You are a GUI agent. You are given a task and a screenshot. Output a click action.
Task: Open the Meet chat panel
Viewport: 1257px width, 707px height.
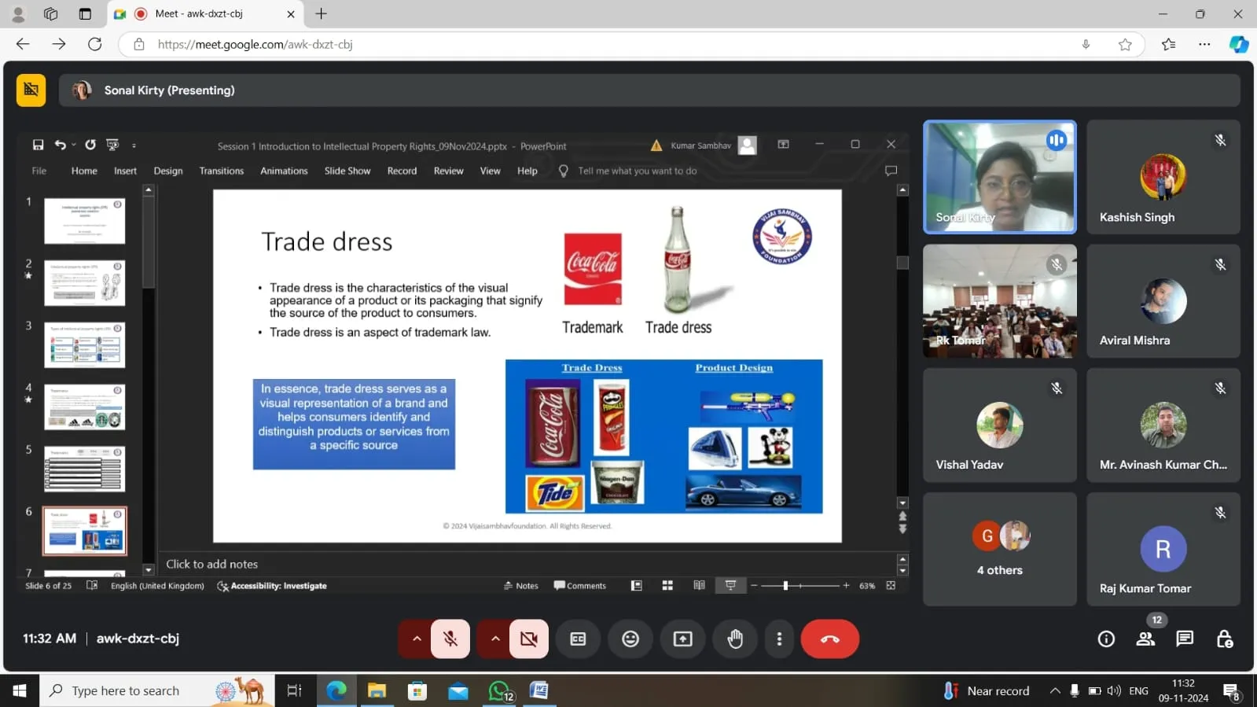pyautogui.click(x=1185, y=639)
